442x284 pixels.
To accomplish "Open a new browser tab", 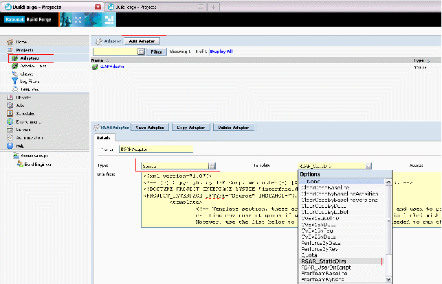I will 213,7.
